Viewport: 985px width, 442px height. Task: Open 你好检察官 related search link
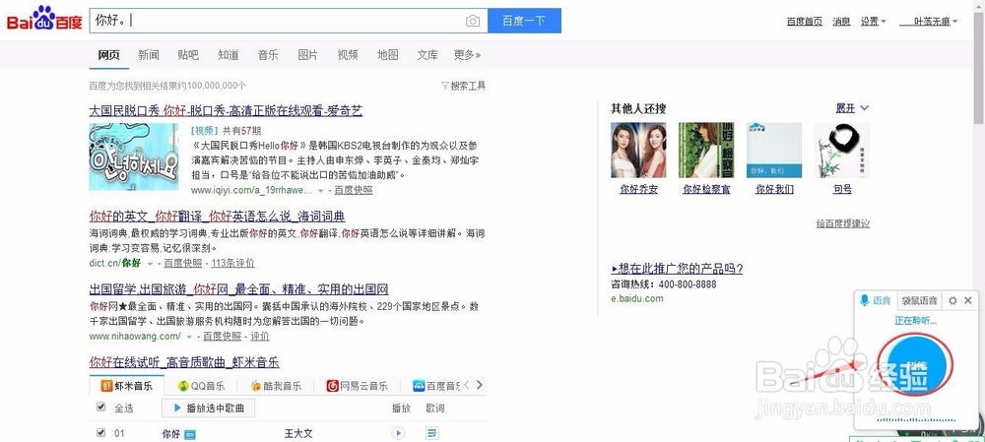point(706,189)
